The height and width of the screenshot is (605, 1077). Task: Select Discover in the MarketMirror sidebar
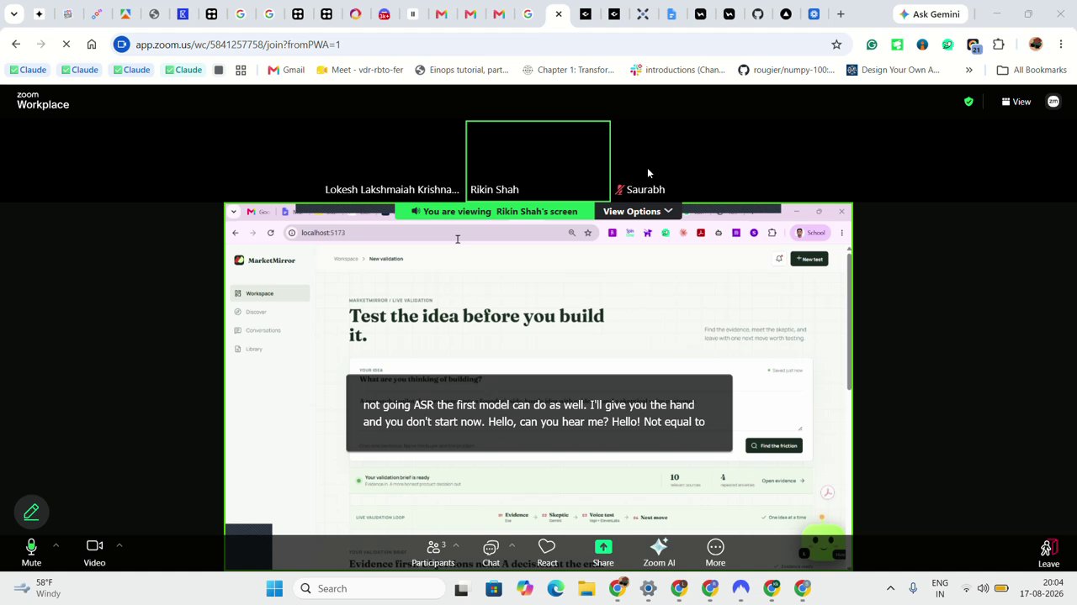(270, 312)
